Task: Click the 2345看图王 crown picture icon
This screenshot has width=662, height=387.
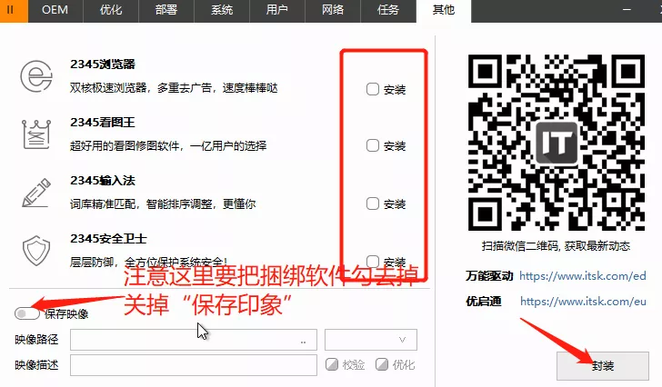Action: click(38, 134)
